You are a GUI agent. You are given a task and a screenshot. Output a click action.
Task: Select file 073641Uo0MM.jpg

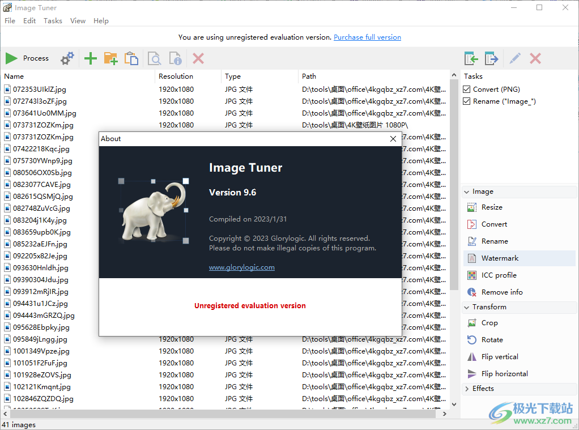(45, 113)
